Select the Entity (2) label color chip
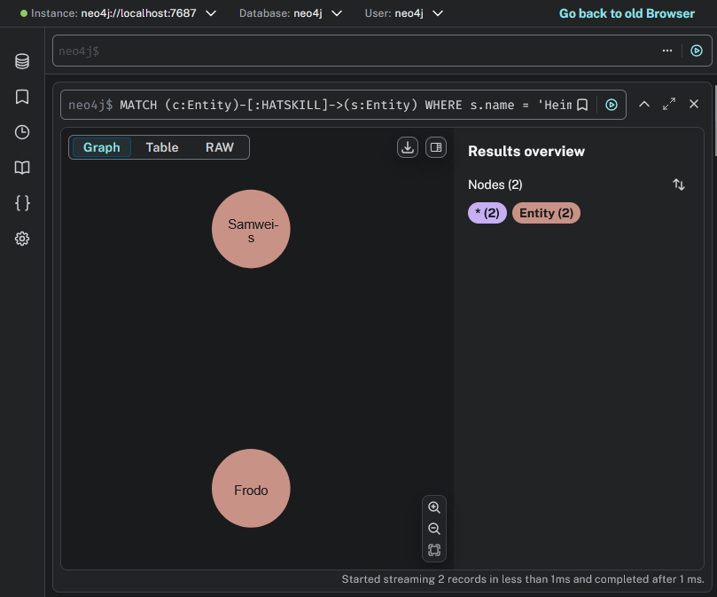 pos(546,213)
